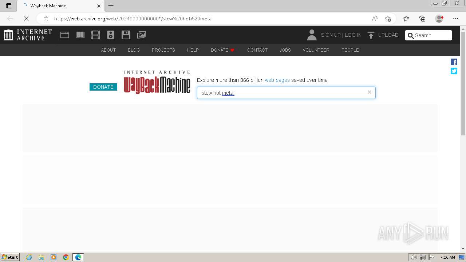
Task: Open media player from taskbar
Action: point(54,257)
